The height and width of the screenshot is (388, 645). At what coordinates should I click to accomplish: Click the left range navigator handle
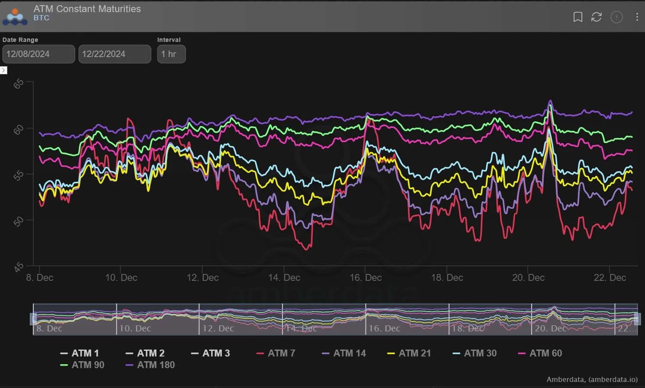click(33, 319)
